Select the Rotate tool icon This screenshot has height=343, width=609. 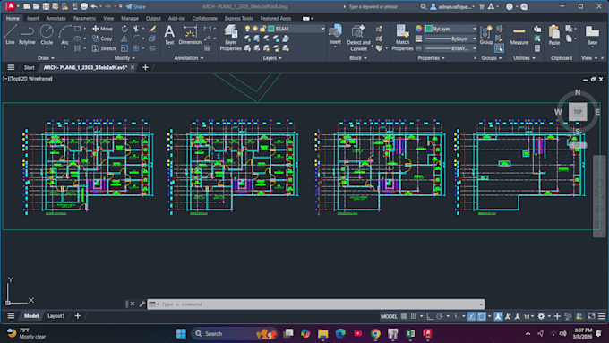click(124, 29)
